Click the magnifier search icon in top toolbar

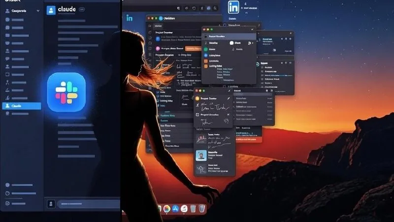point(215,8)
